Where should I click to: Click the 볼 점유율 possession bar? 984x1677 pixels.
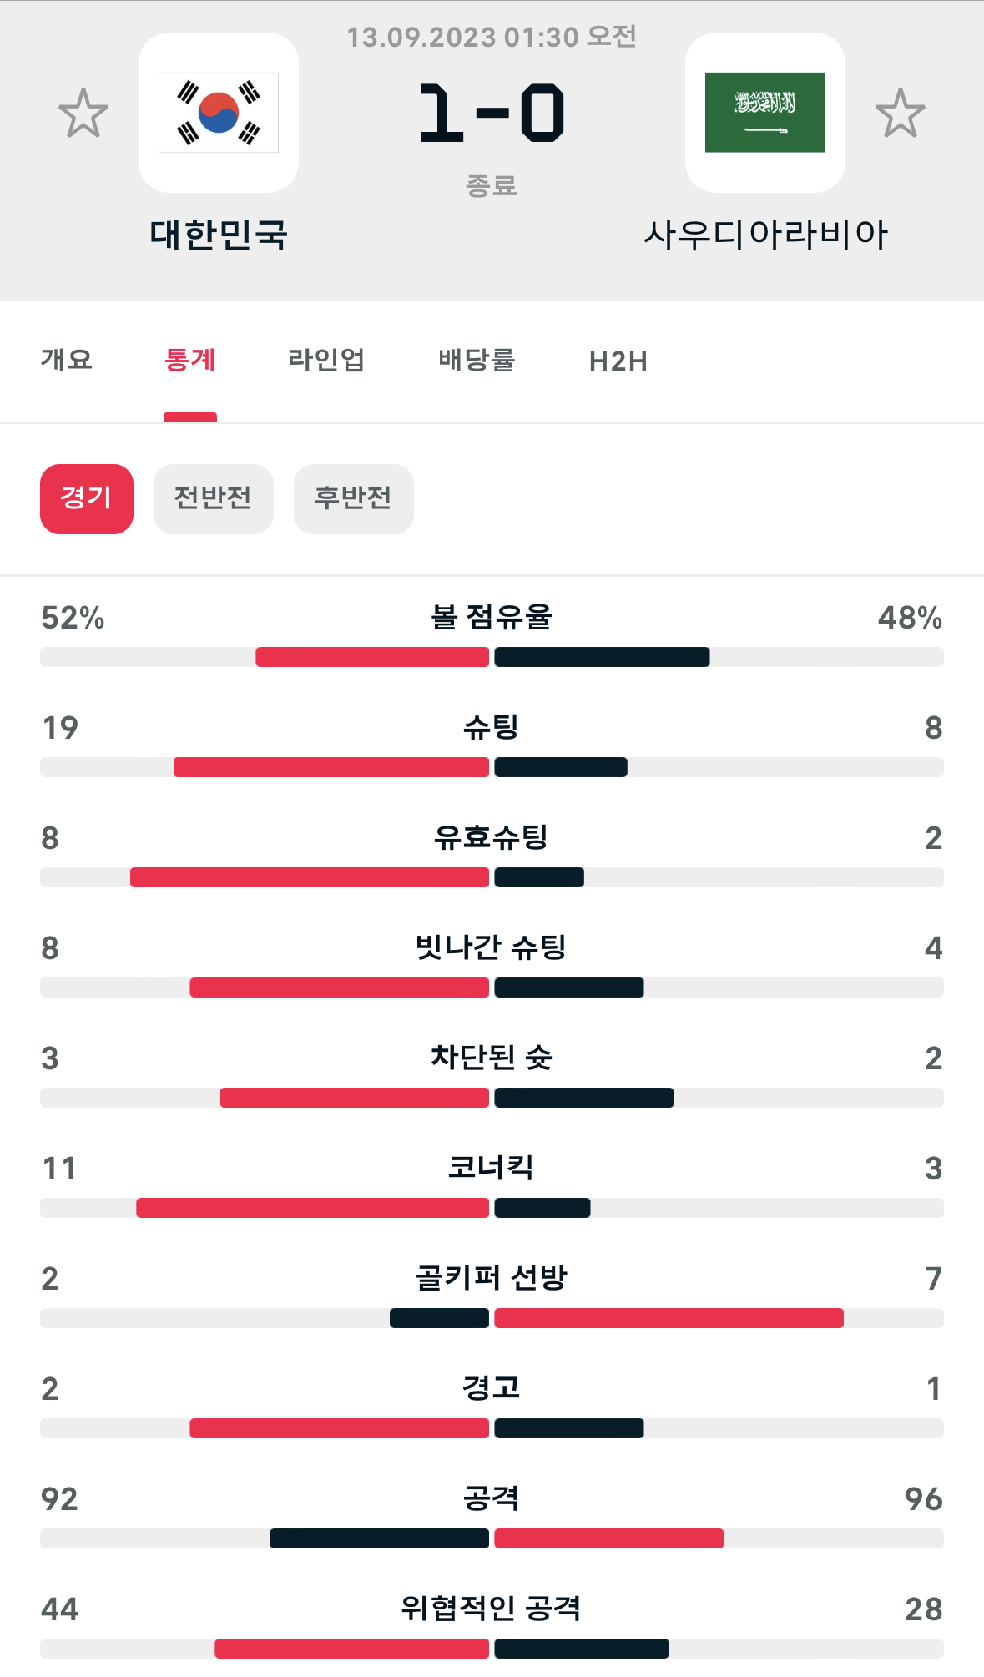[x=492, y=657]
